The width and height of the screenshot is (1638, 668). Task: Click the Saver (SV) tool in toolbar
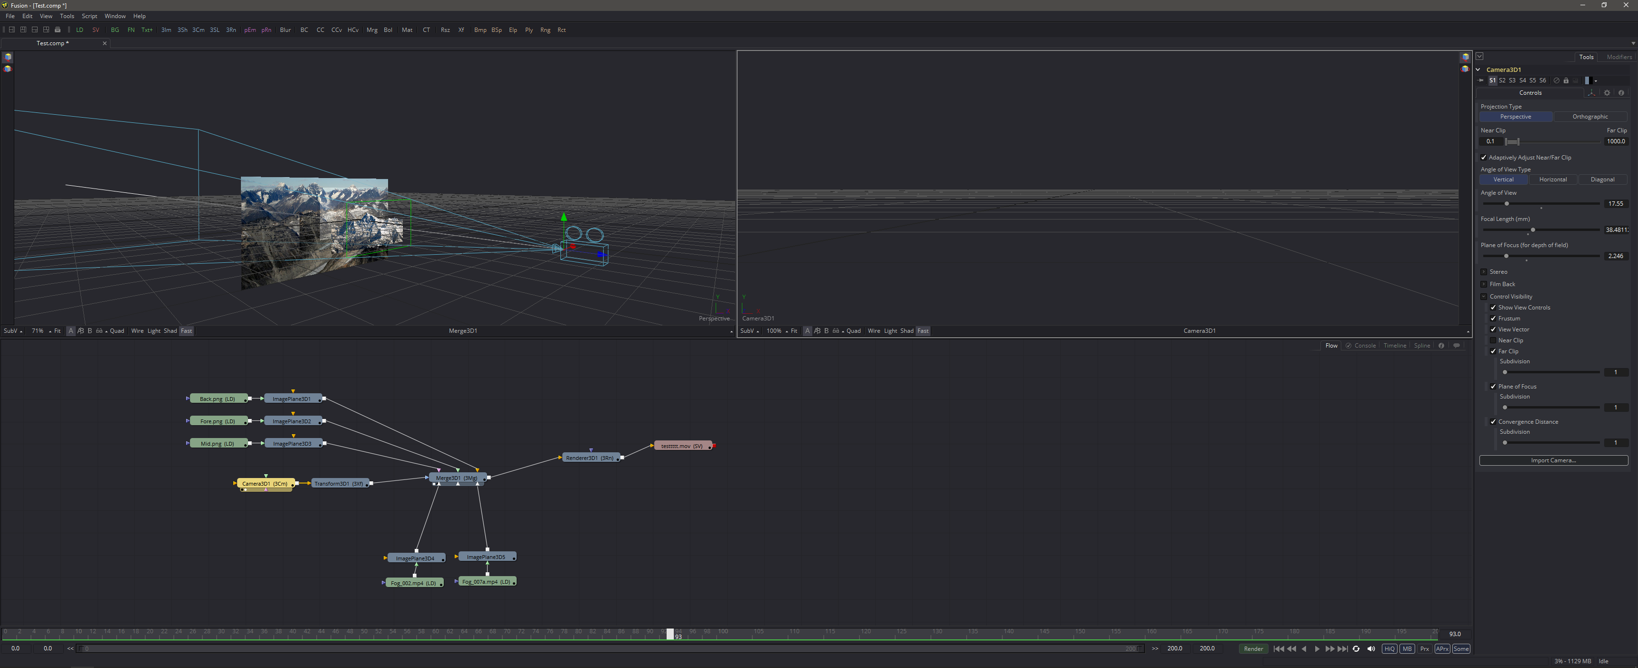coord(95,30)
